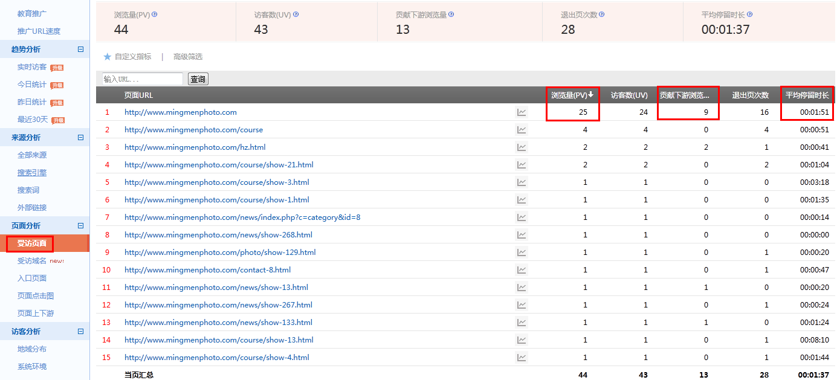This screenshot has width=837, height=380.
Task: Click the 输入URL input field
Action: pyautogui.click(x=143, y=79)
